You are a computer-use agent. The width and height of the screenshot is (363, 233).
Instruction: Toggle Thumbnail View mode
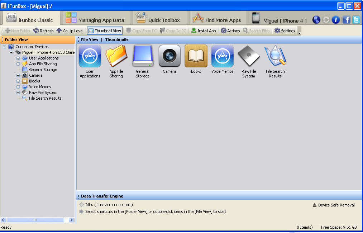105,30
